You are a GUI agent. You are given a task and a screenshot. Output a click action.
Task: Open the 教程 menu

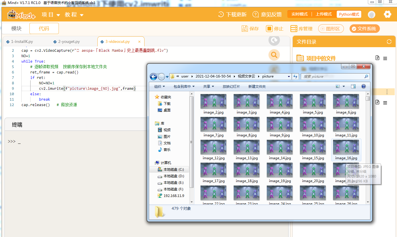[x=74, y=15]
